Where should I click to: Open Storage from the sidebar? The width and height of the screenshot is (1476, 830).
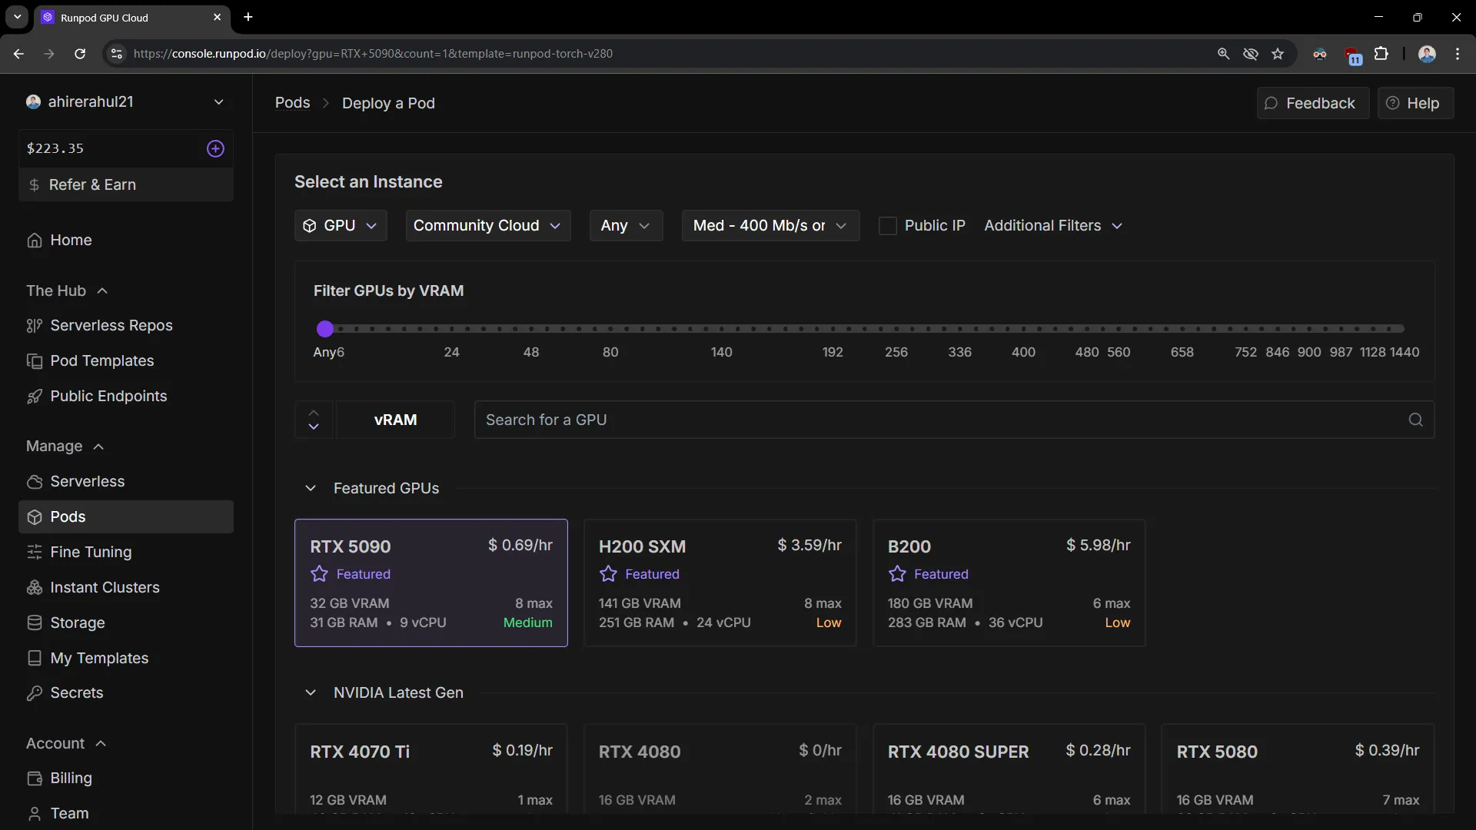click(77, 622)
